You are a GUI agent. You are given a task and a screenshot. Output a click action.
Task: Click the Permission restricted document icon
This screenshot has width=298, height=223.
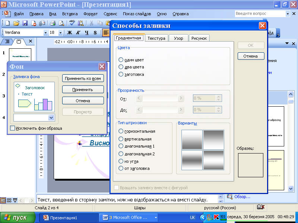(x=34, y=23)
